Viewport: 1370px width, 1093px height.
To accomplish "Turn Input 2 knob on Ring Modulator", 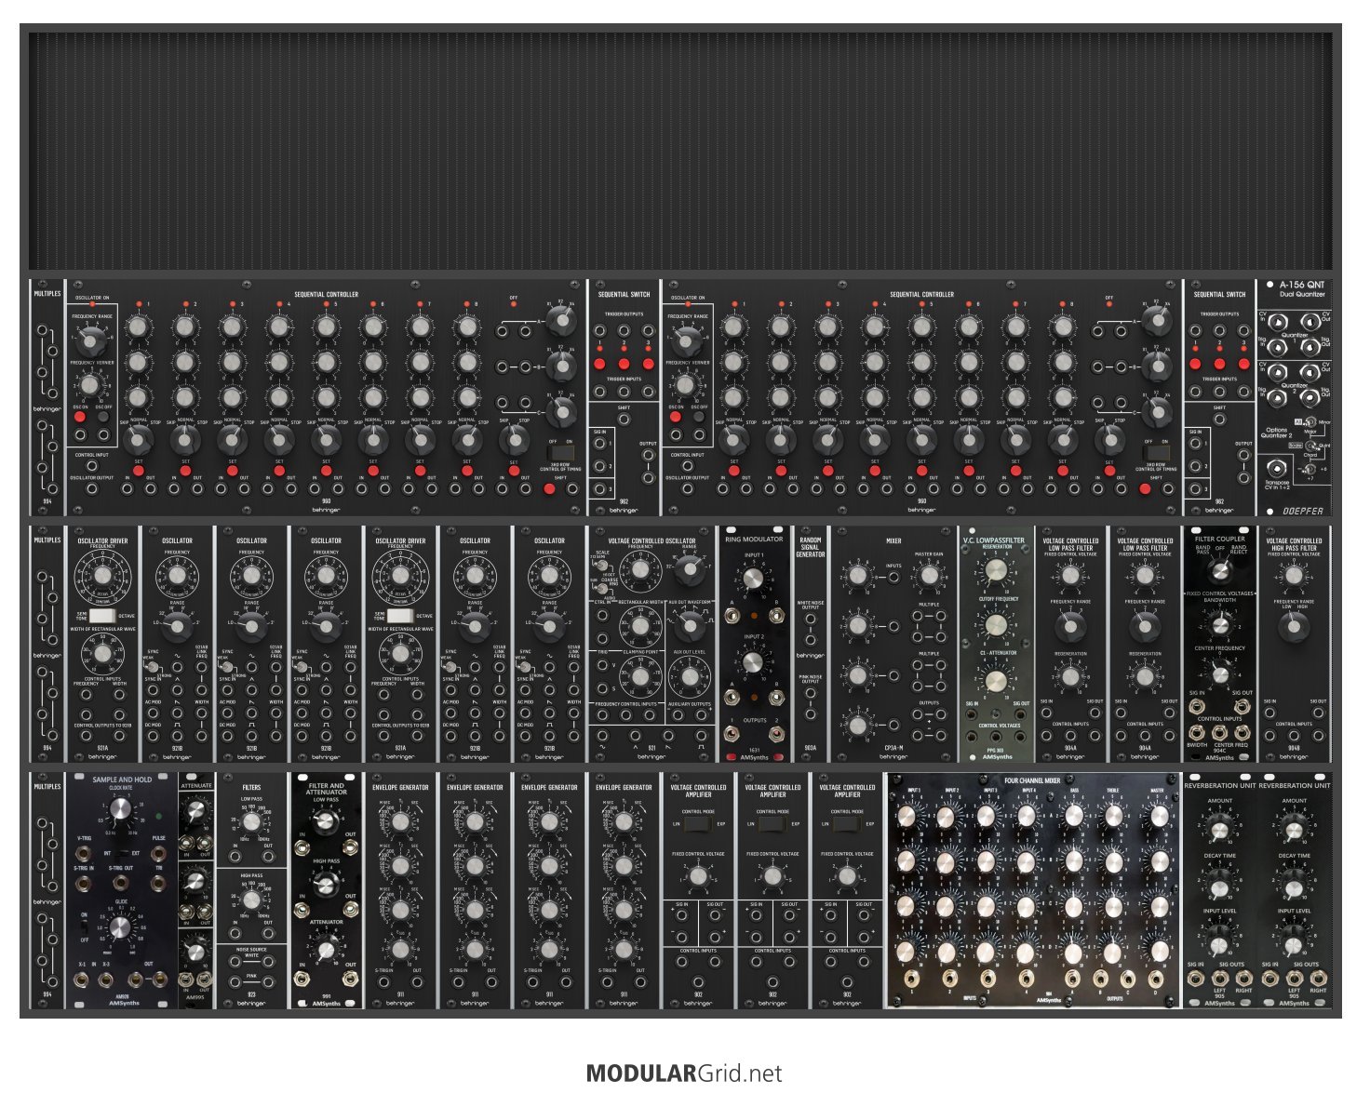I will pos(753,662).
